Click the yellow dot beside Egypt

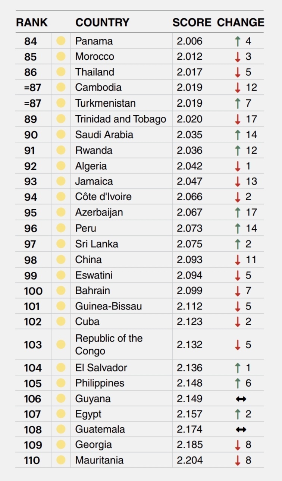point(61,414)
